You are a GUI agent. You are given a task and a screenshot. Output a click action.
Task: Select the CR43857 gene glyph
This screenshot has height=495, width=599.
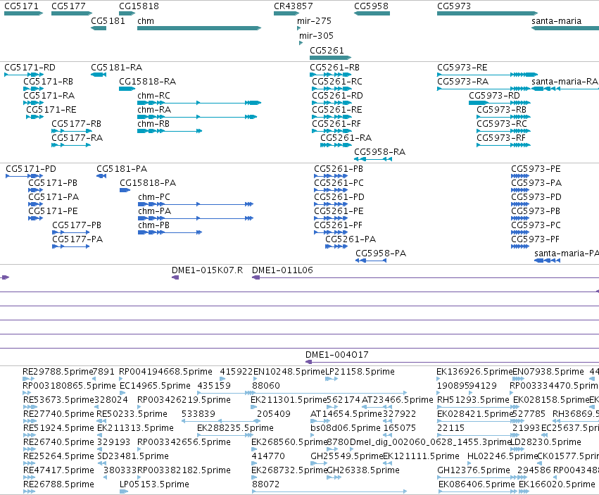pyautogui.click(x=286, y=13)
